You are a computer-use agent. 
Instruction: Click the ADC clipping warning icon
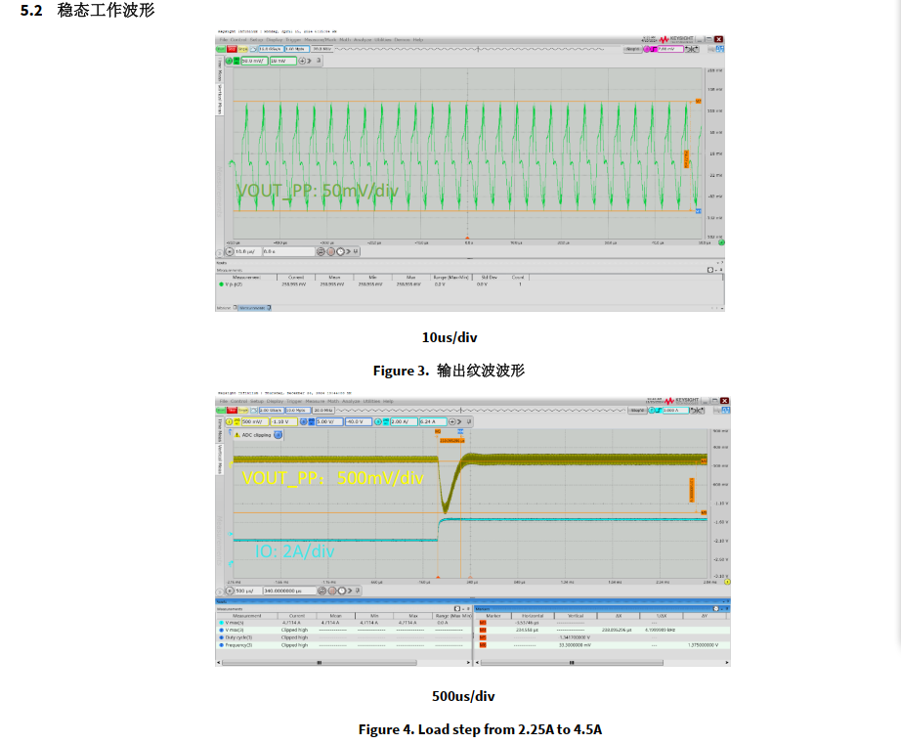click(x=237, y=435)
